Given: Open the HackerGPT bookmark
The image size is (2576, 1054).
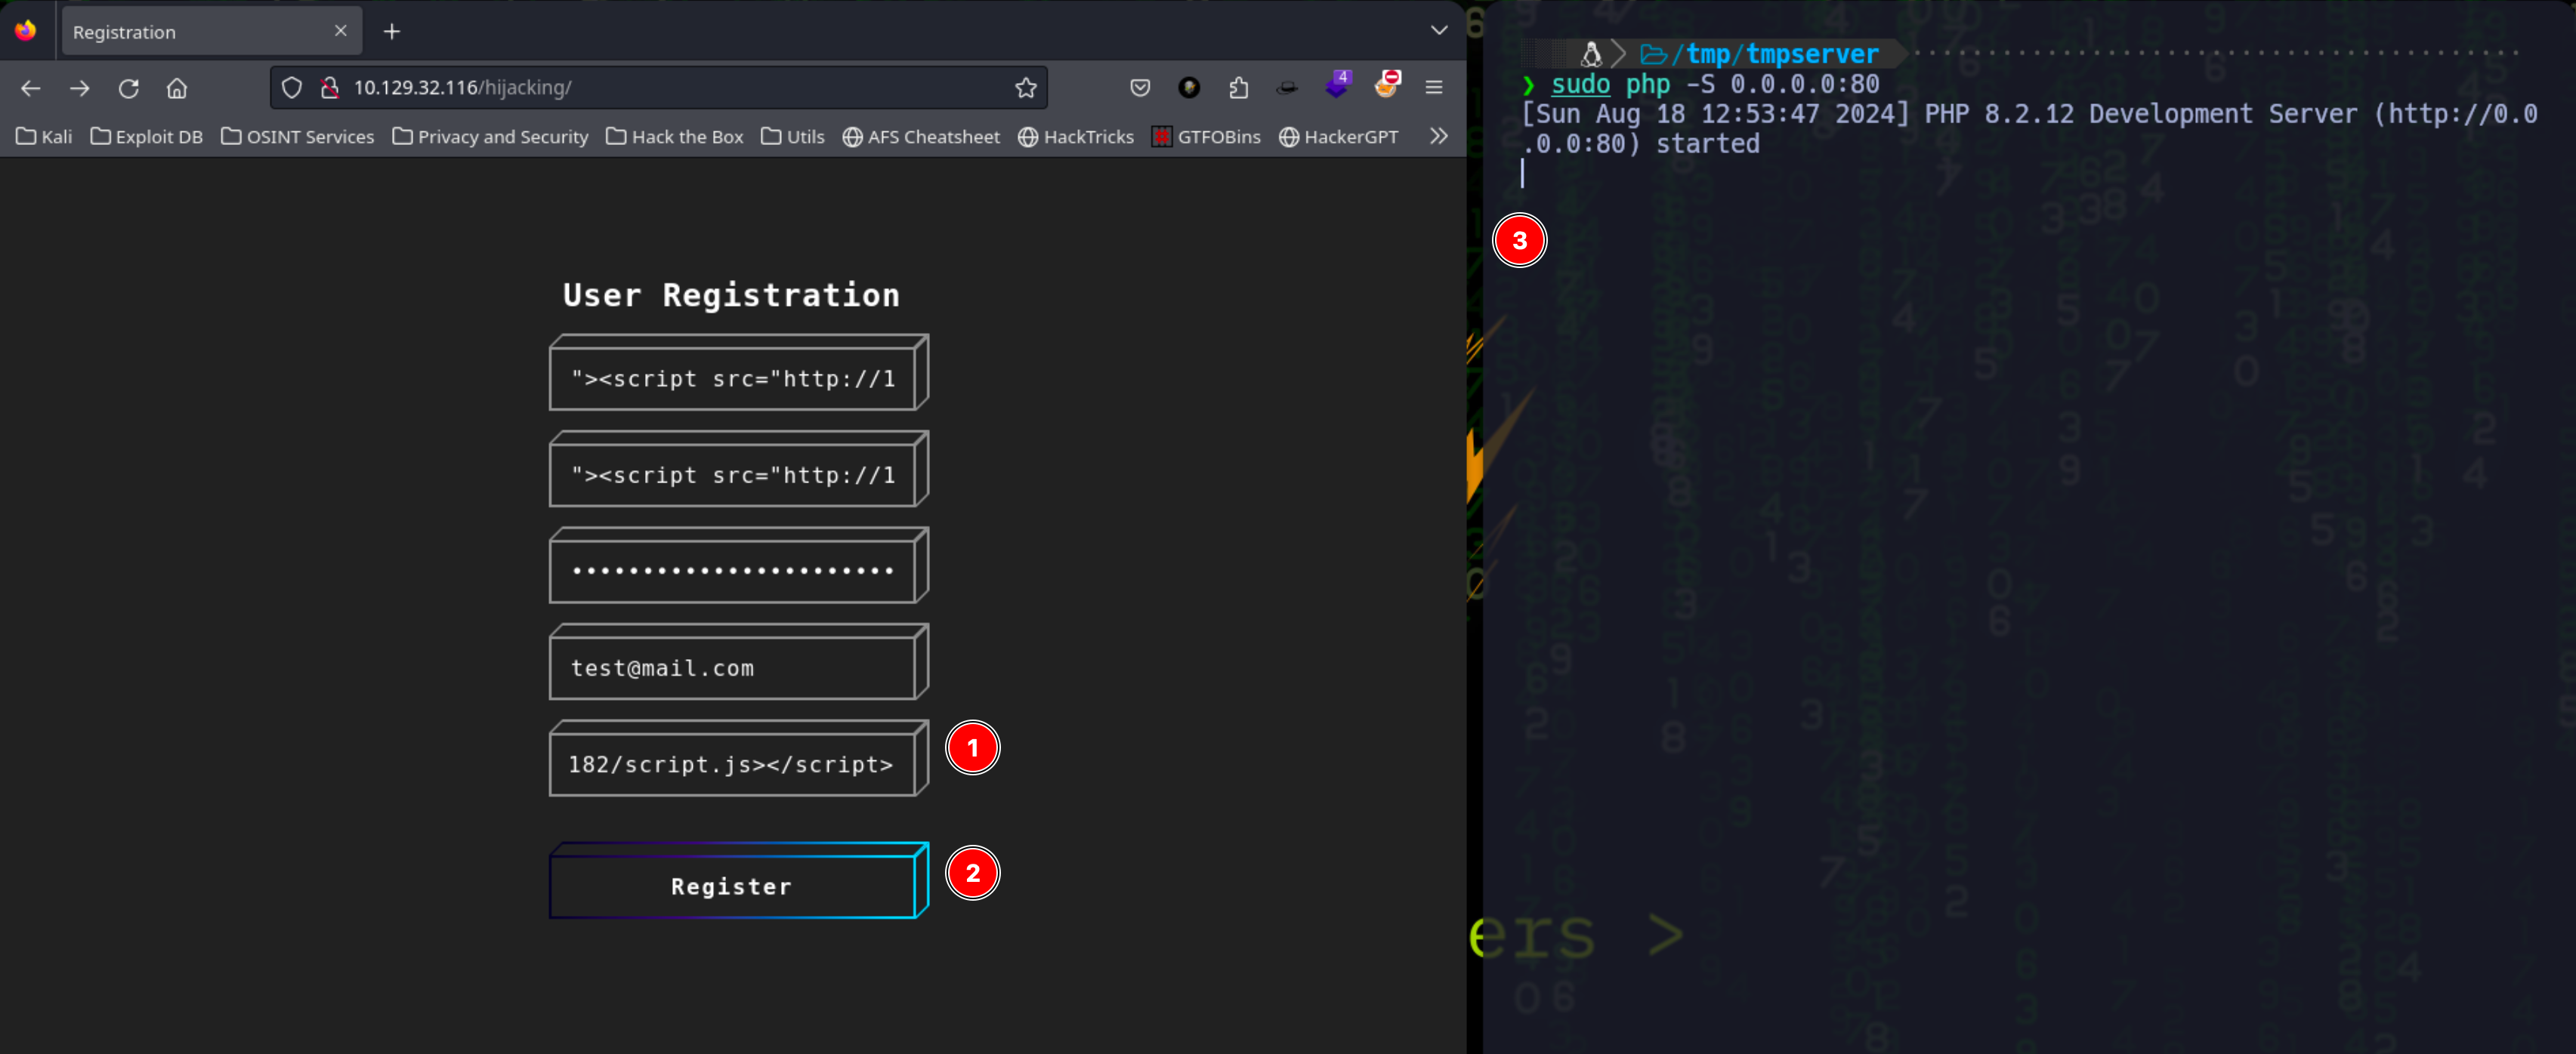Looking at the screenshot, I should pos(1339,137).
